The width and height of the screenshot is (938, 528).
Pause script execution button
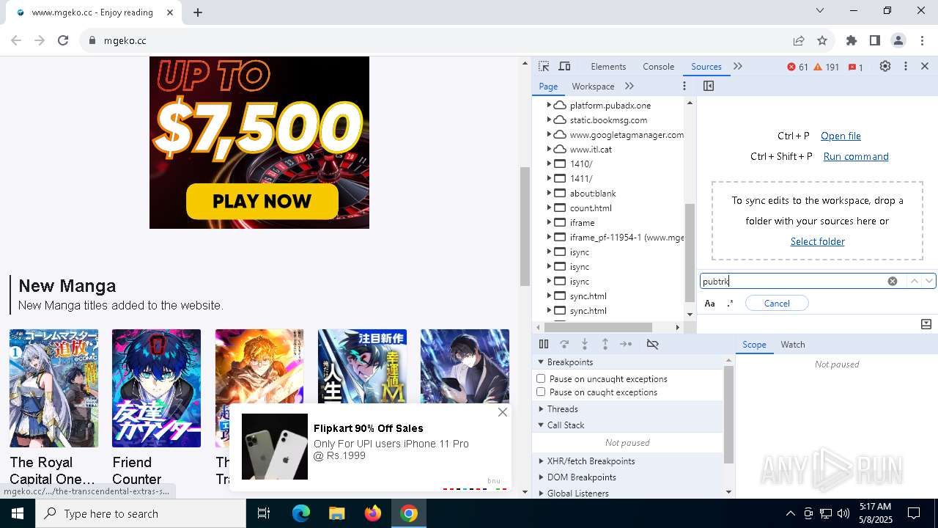pyautogui.click(x=544, y=344)
